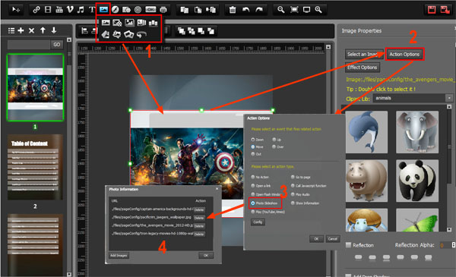This screenshot has height=277, width=456.
Task: Click Effect Options button
Action: 362,68
